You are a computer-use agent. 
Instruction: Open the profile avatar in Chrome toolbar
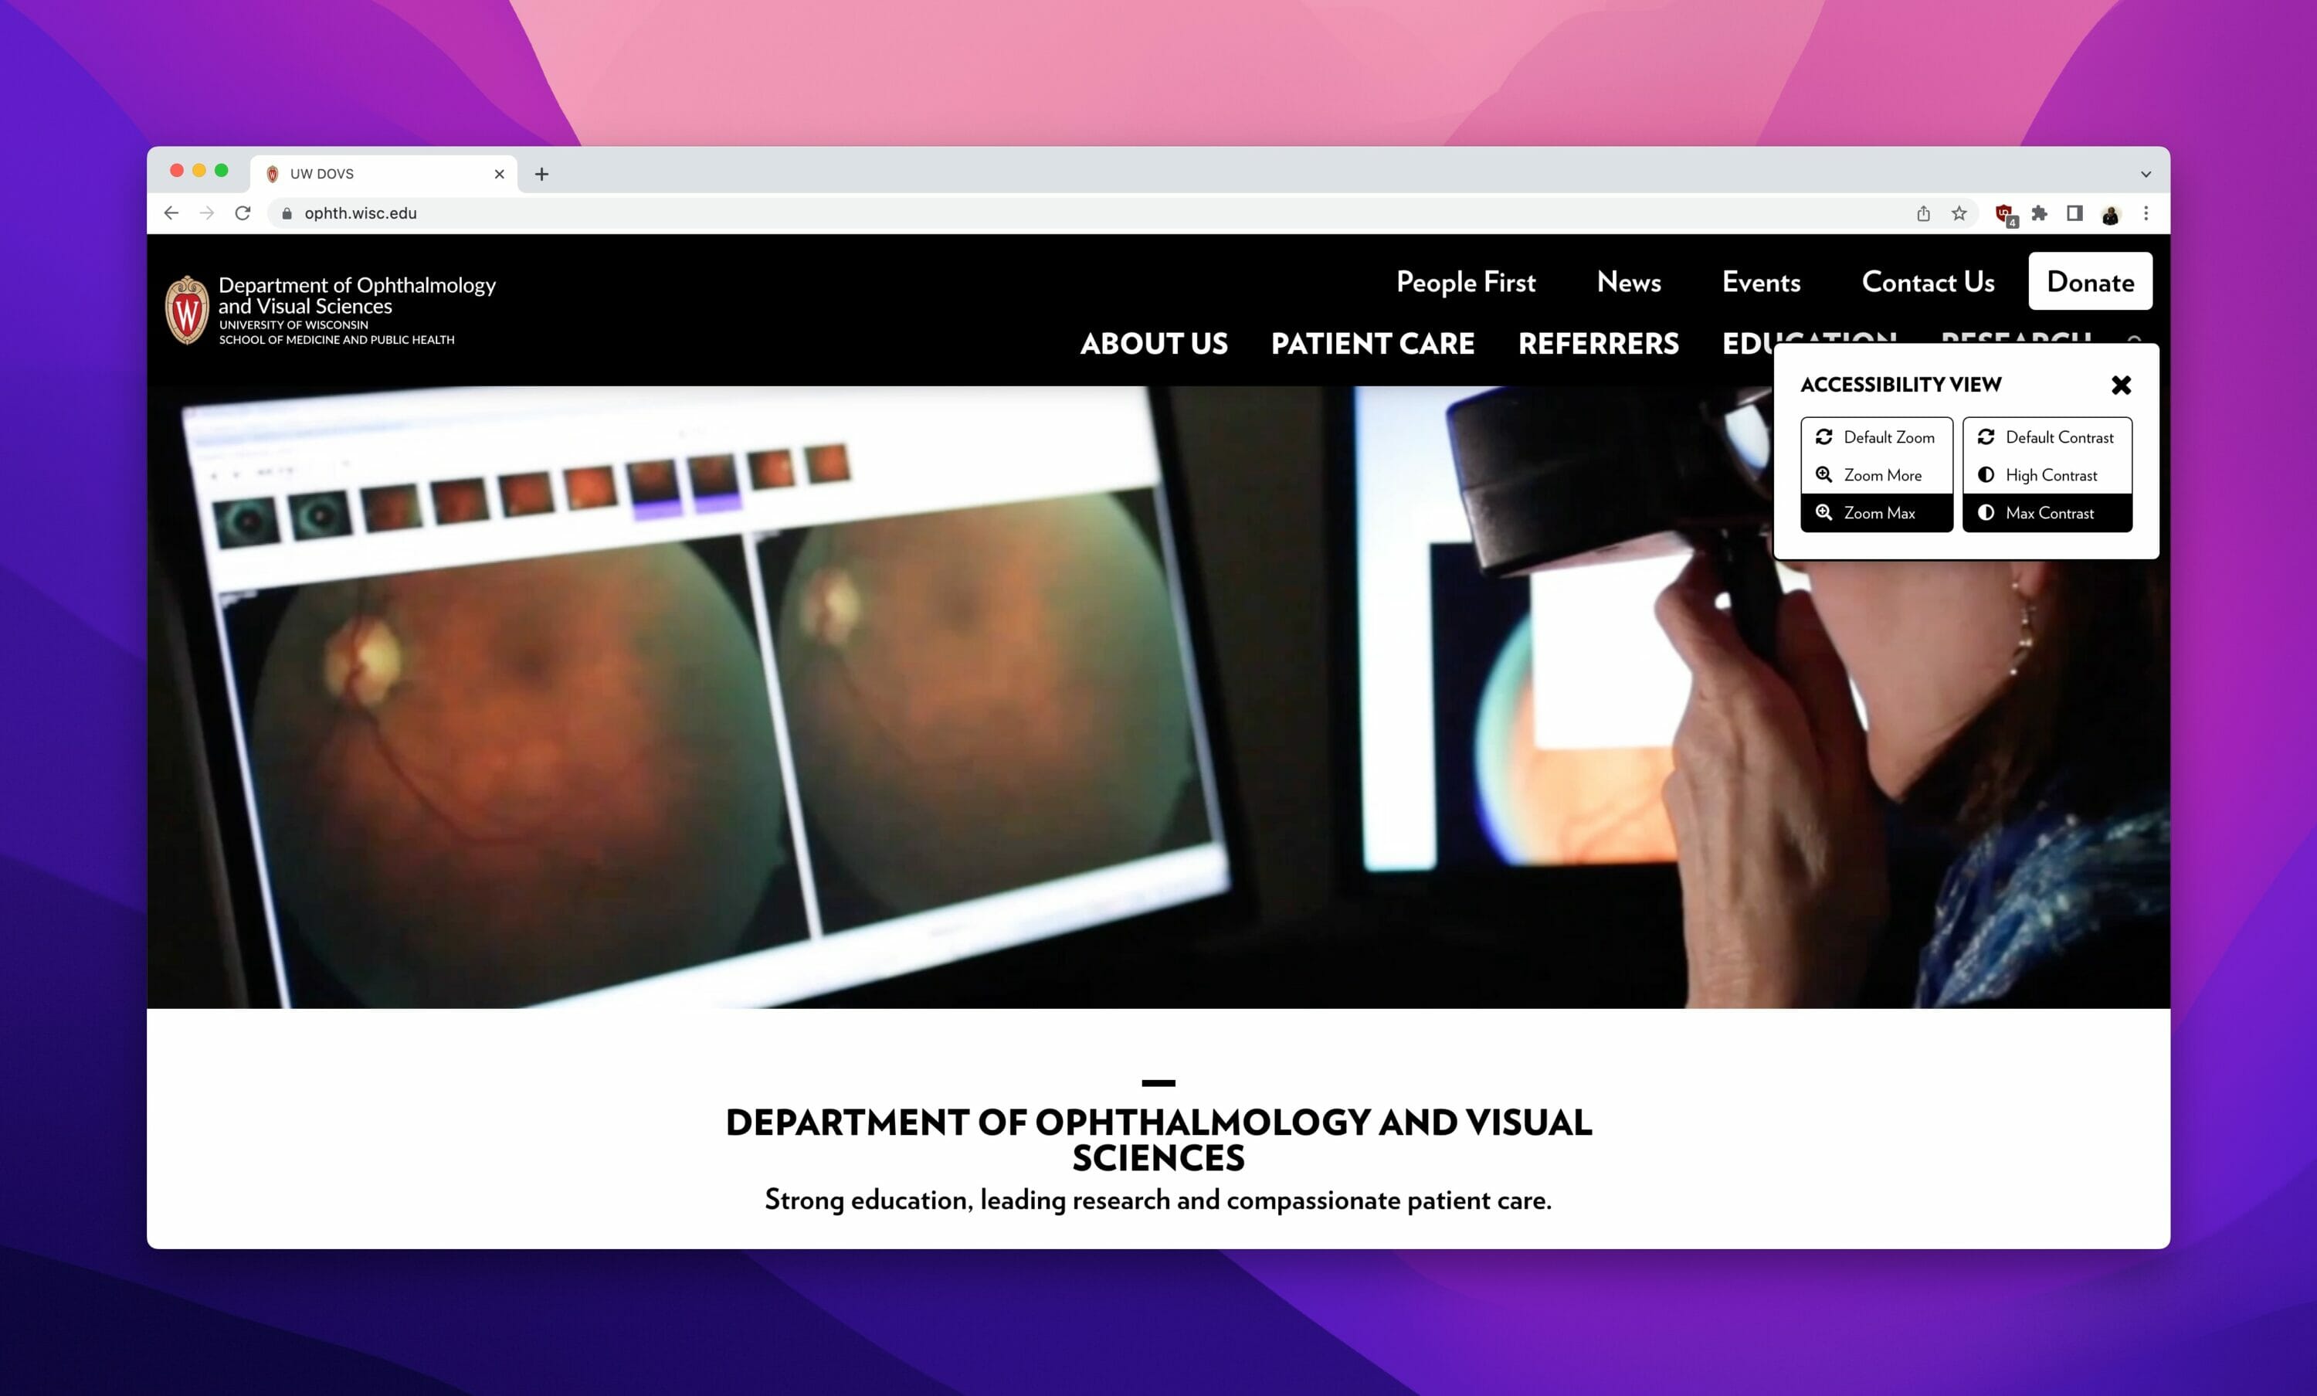point(2110,215)
